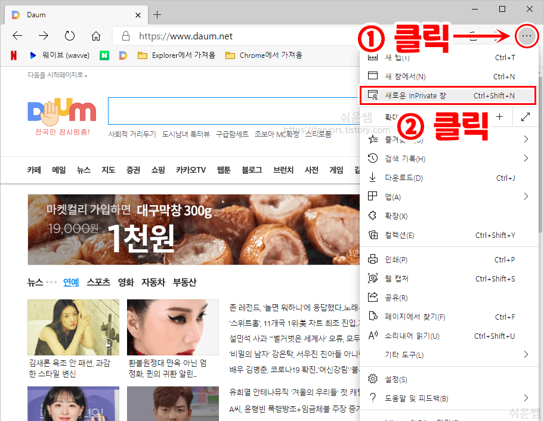This screenshot has height=421, width=544.
Task: Open 기타 도구 more tools item
Action: [x=448, y=354]
